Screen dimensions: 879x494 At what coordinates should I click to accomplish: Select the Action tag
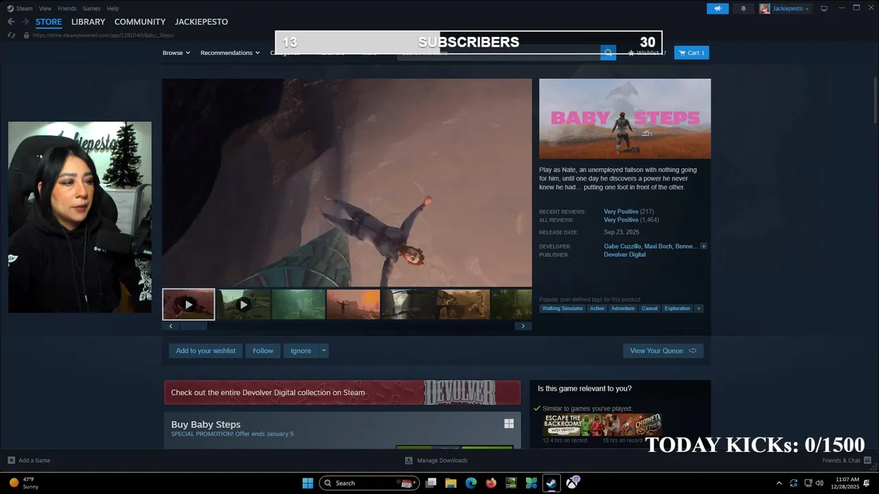tap(597, 308)
